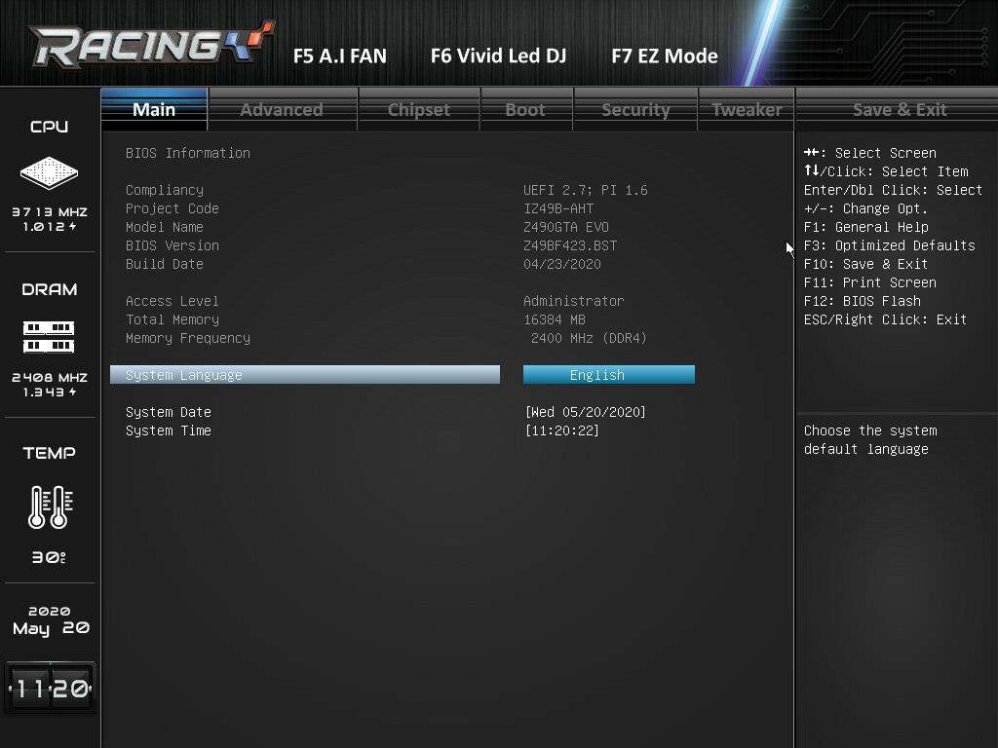Click the CPU chip icon in sidebar
Screen dimensions: 998x748
point(49,172)
